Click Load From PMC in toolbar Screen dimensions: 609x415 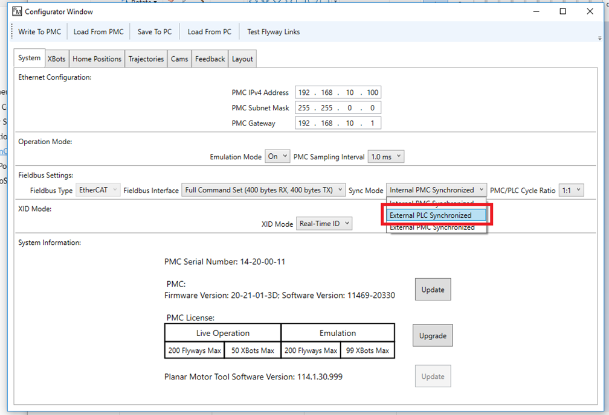[x=98, y=32]
